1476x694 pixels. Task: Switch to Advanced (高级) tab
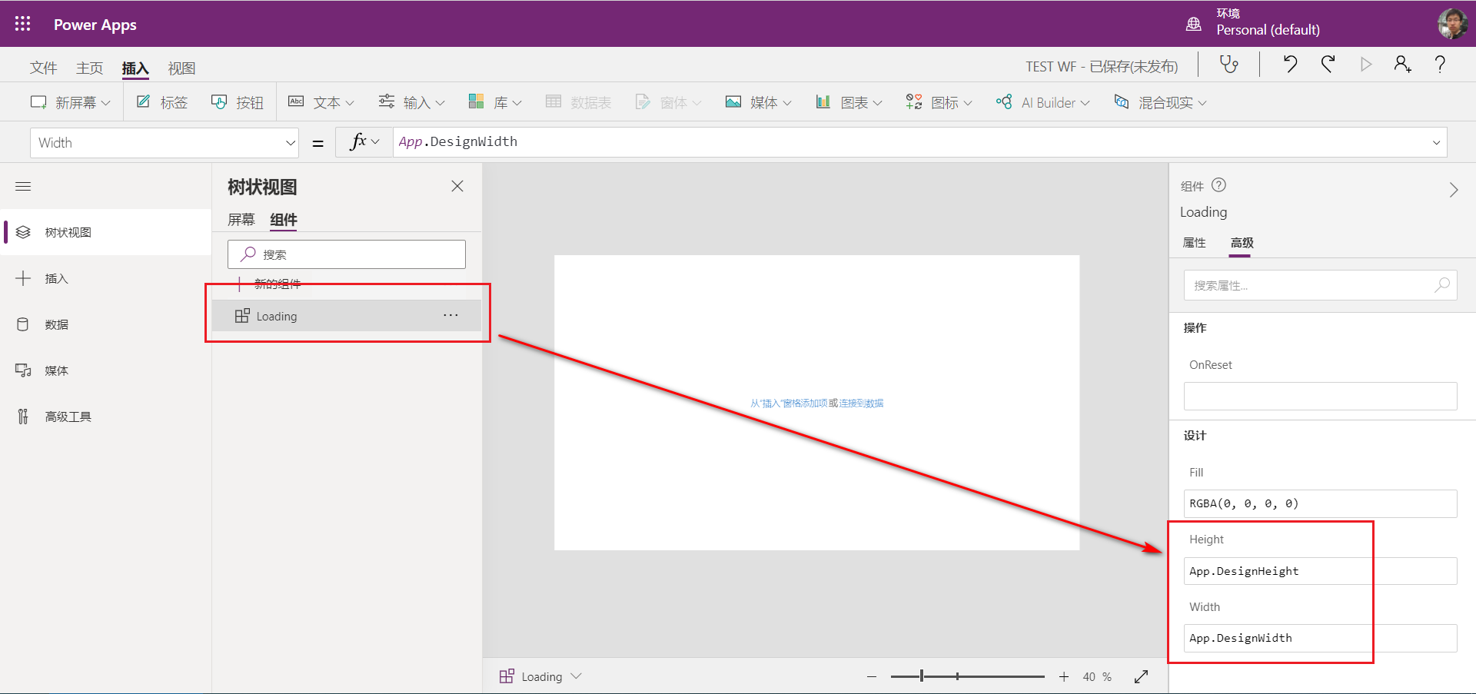[x=1242, y=243]
